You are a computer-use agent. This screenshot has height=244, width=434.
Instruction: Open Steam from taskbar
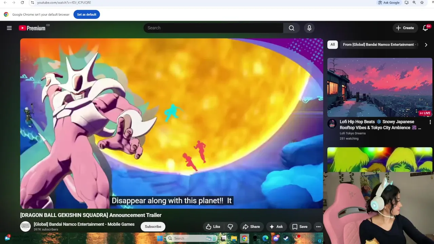pyautogui.click(x=286, y=239)
